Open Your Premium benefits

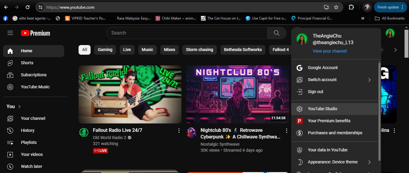pos(334,121)
